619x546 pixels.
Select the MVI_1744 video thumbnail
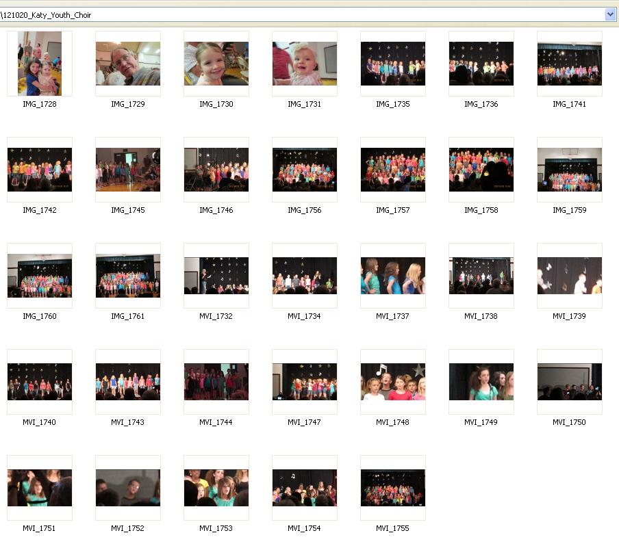(x=216, y=382)
